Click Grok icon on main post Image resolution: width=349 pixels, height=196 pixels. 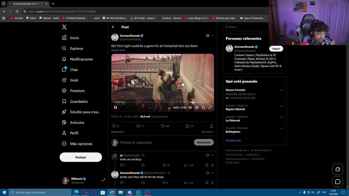207,36
